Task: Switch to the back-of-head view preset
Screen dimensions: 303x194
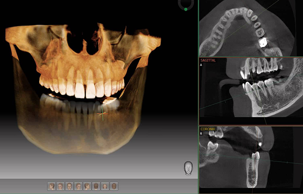Action: tap(97, 186)
